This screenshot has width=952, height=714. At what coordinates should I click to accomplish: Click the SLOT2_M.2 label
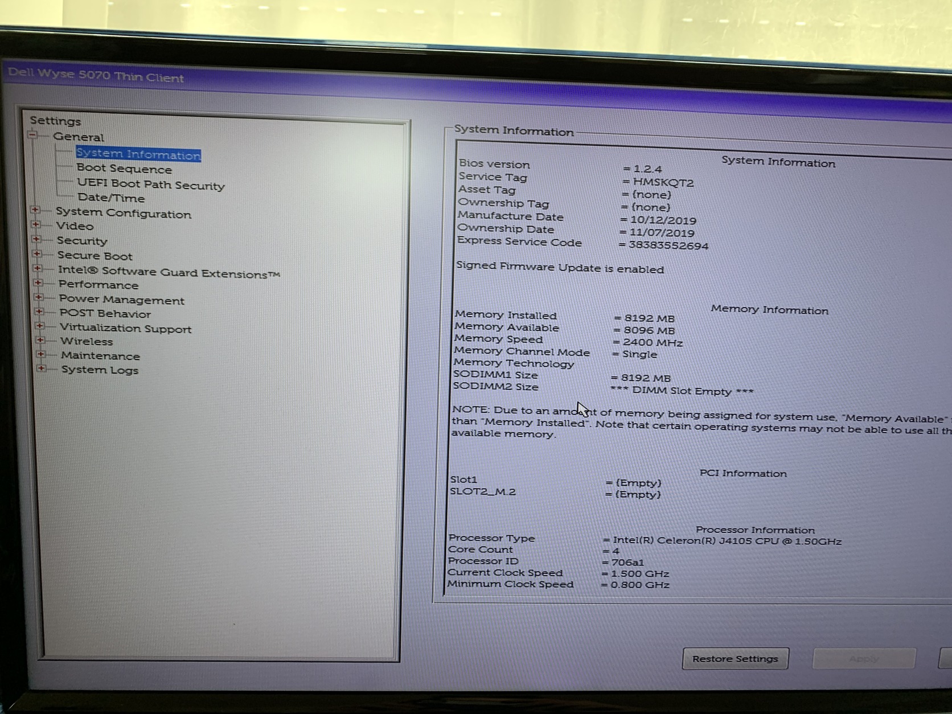(483, 491)
